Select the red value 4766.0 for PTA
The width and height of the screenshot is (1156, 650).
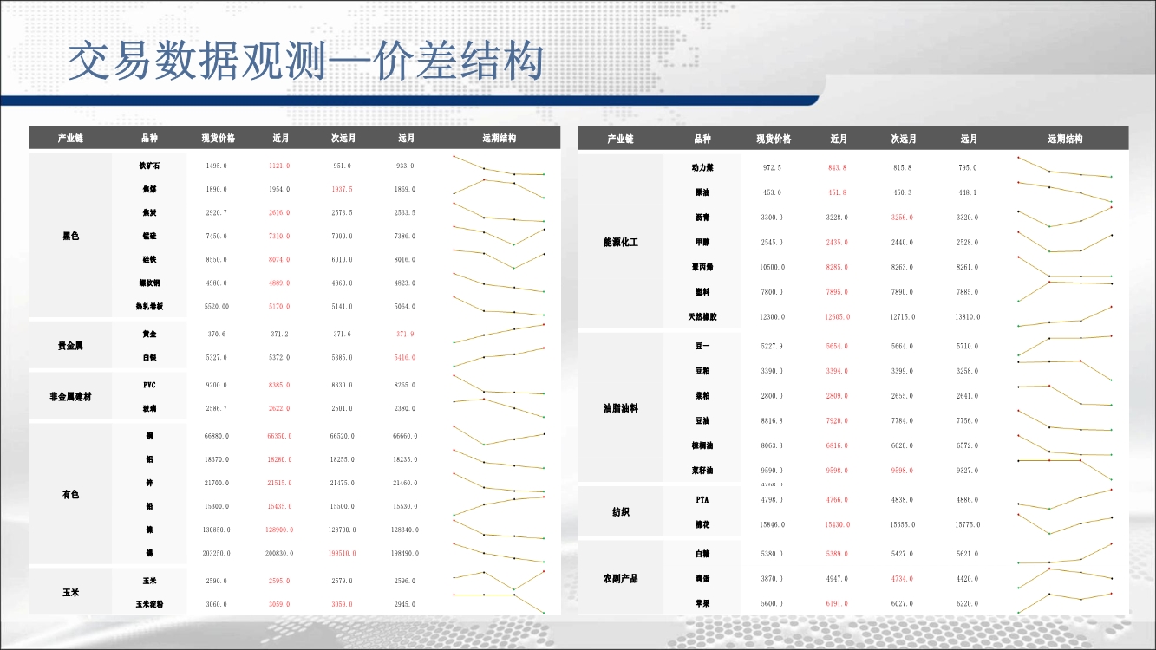(x=838, y=499)
